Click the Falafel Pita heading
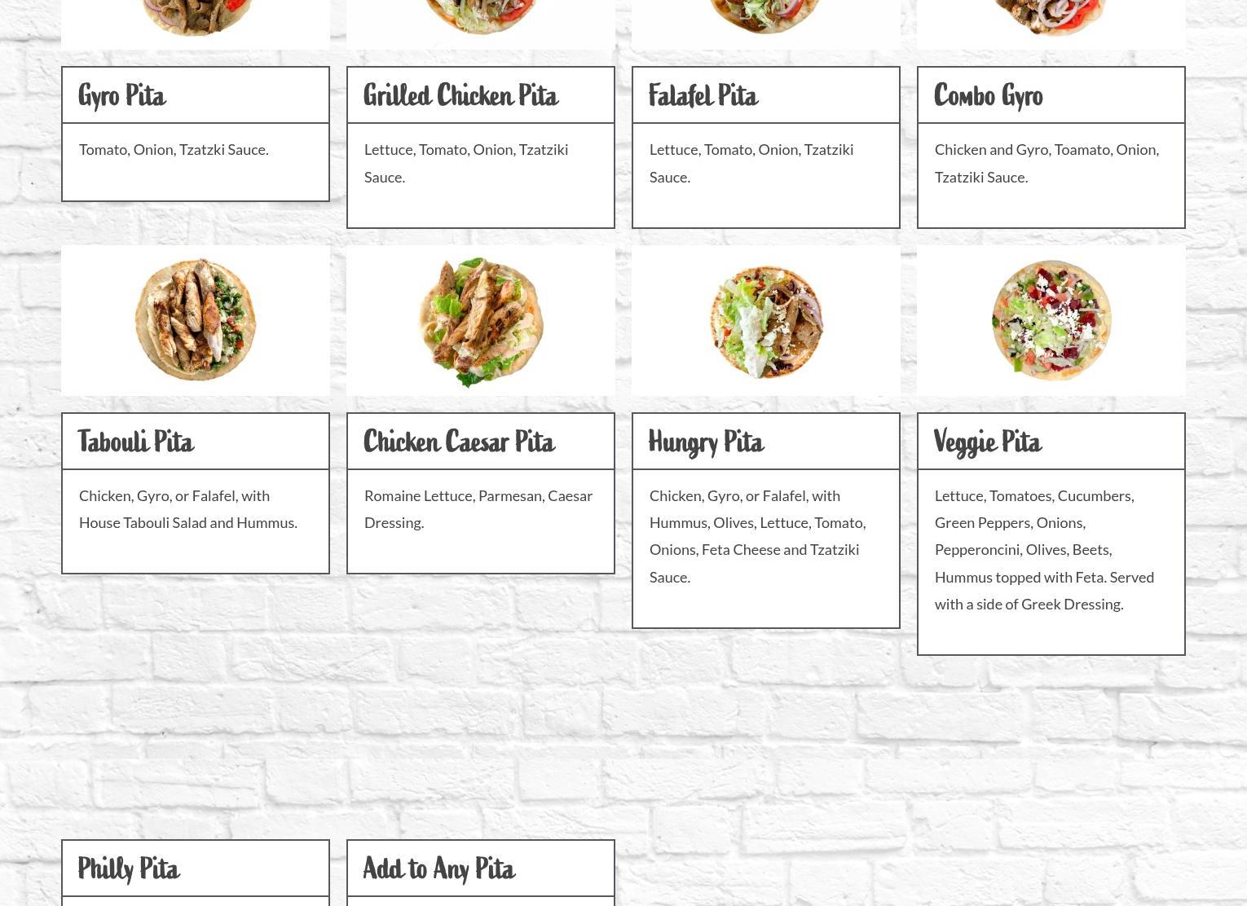Image resolution: width=1247 pixels, height=906 pixels. [x=703, y=96]
